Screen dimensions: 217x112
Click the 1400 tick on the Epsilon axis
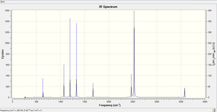coord(7,21)
